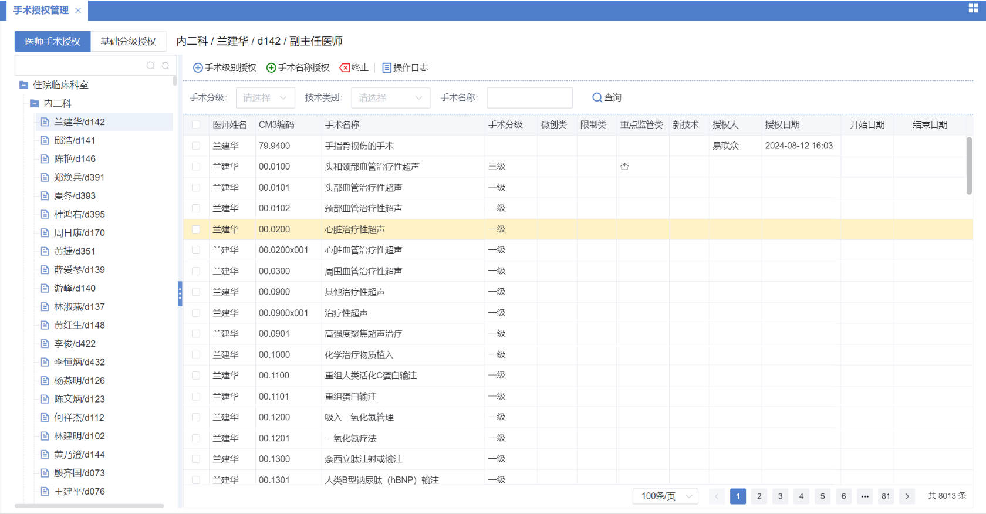Click the 手术级别授权 plus icon
Viewport: 986px width, 514px height.
198,67
